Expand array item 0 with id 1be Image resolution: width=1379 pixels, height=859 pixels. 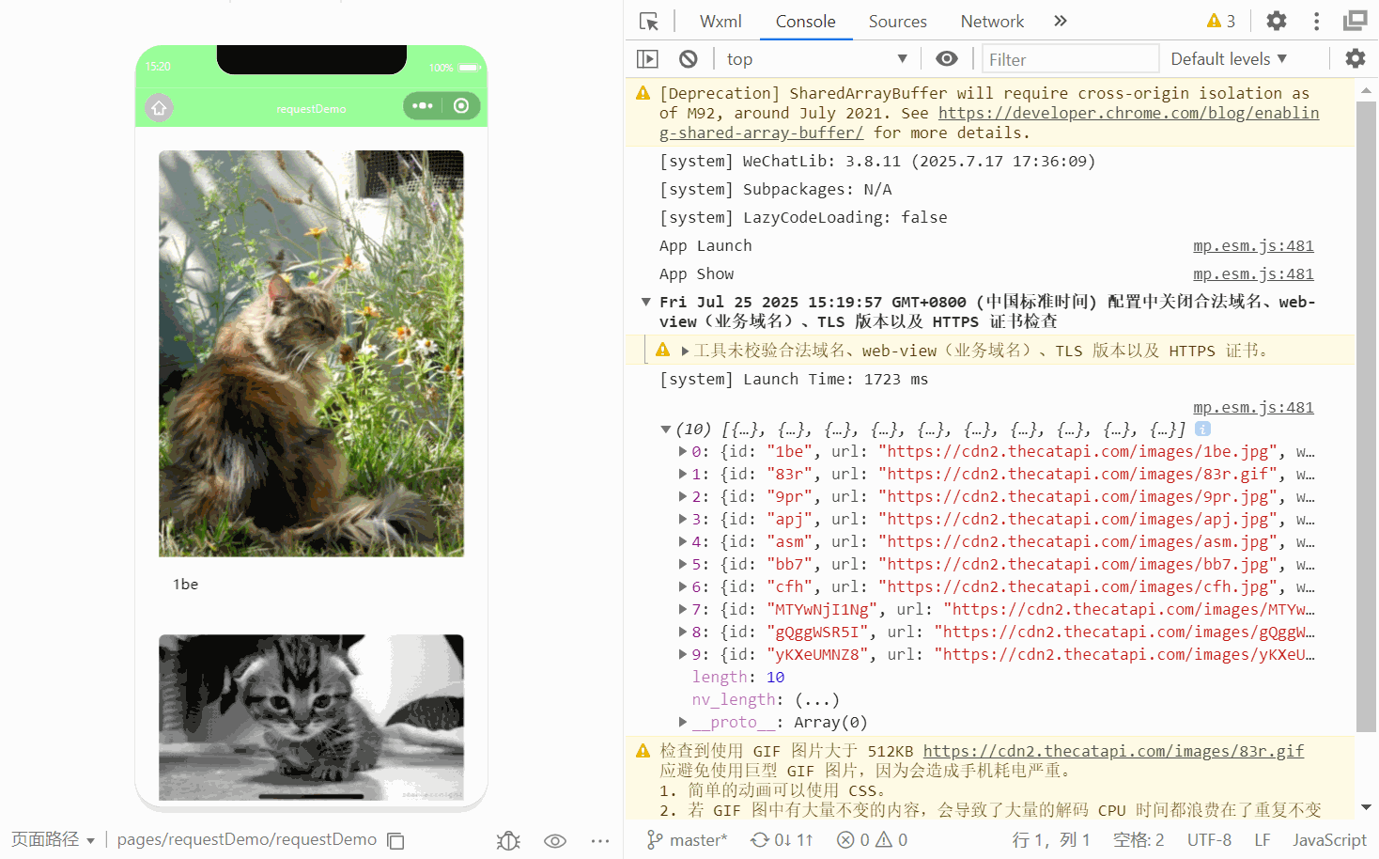click(683, 451)
